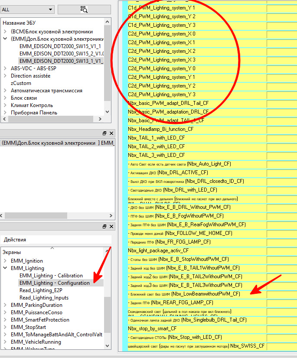The height and width of the screenshot is (358, 297).
Task: Collapse the (EMM) additional body block node
Action: [x=5, y=39]
